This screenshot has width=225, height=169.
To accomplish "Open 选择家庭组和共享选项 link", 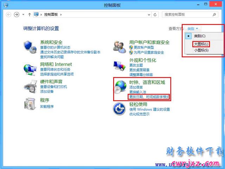I will point(57,74).
